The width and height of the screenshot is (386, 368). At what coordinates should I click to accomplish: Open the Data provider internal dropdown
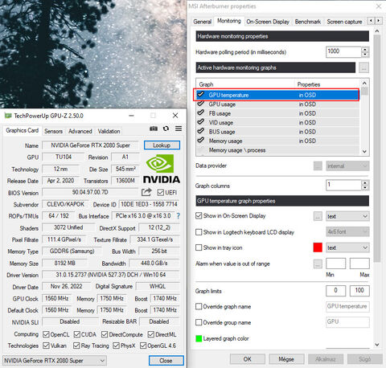pos(347,166)
